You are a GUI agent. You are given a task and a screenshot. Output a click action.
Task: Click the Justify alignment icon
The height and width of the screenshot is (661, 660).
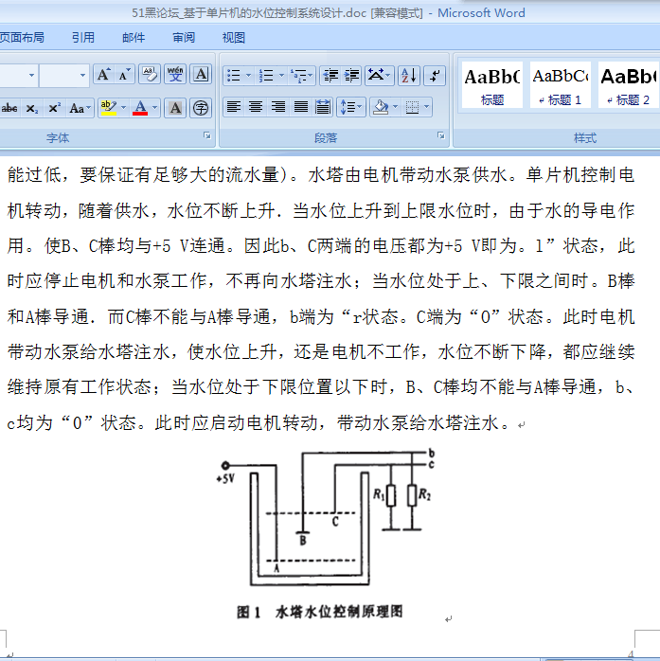(301, 107)
